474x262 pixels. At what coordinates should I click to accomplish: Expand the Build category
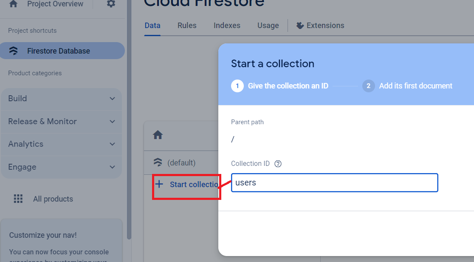point(112,99)
